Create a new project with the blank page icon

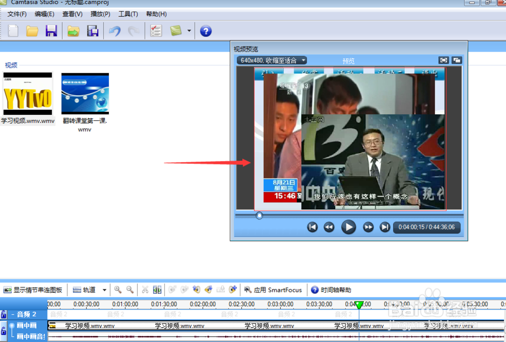(13, 31)
